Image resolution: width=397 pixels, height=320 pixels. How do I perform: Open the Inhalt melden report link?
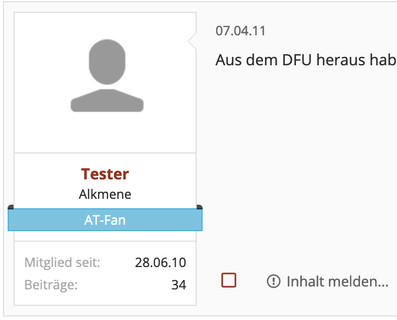tap(328, 281)
